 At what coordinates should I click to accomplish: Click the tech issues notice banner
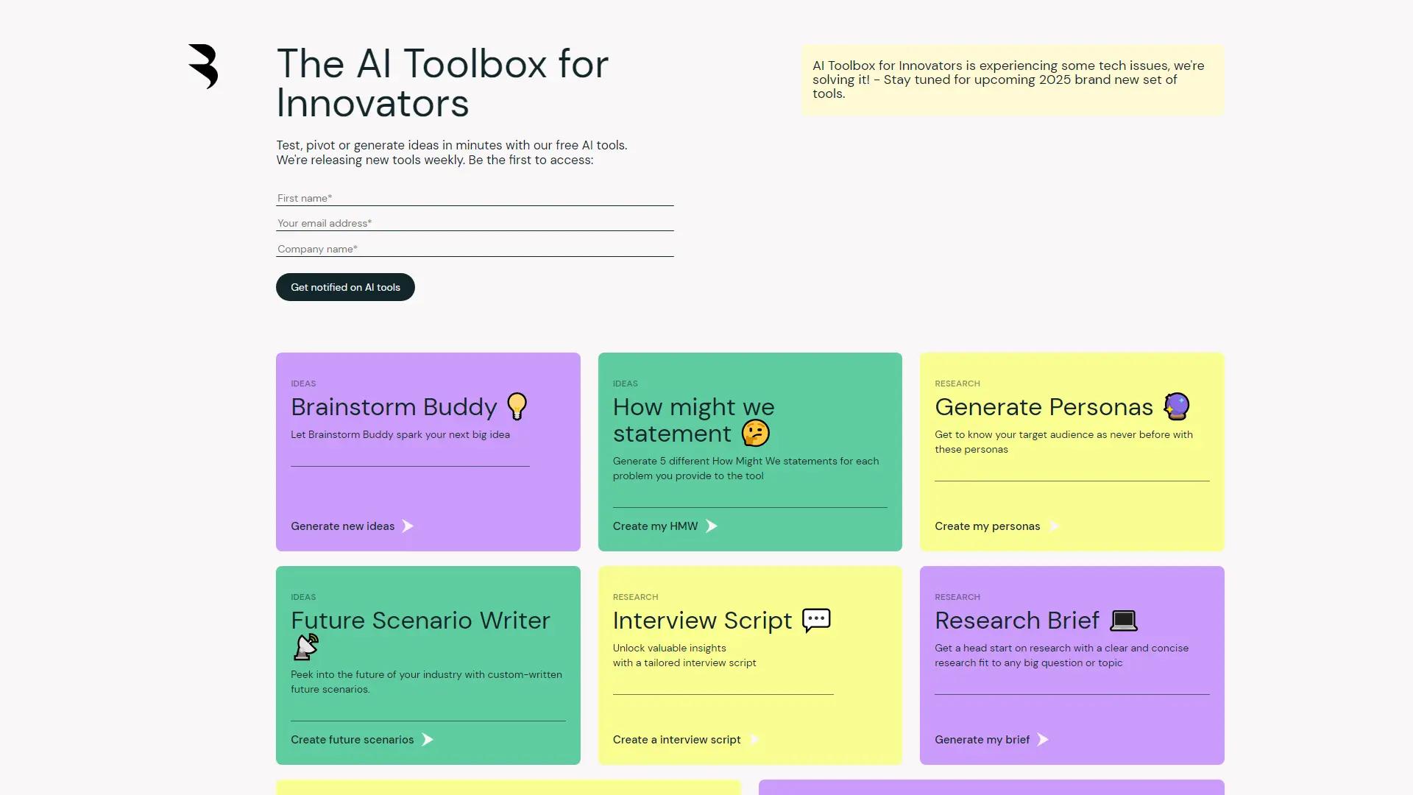pyautogui.click(x=1012, y=79)
